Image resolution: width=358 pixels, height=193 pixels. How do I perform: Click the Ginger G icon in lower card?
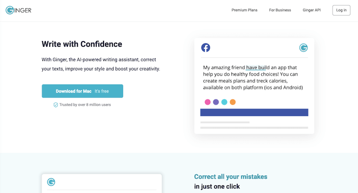(x=51, y=182)
